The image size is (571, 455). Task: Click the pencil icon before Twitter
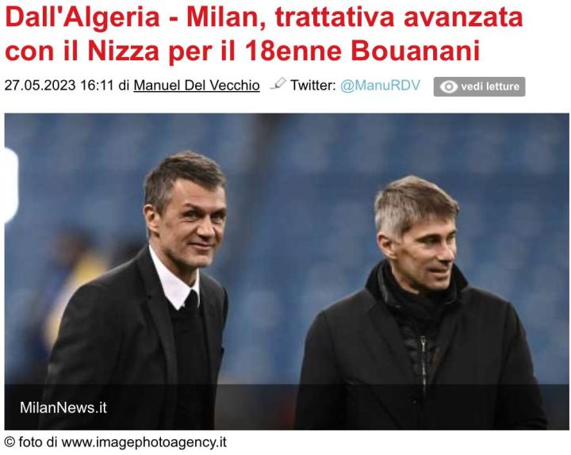278,84
